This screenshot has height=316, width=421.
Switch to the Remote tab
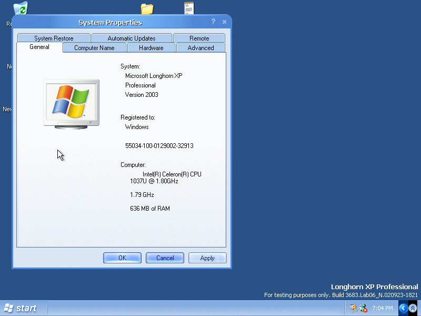(199, 38)
